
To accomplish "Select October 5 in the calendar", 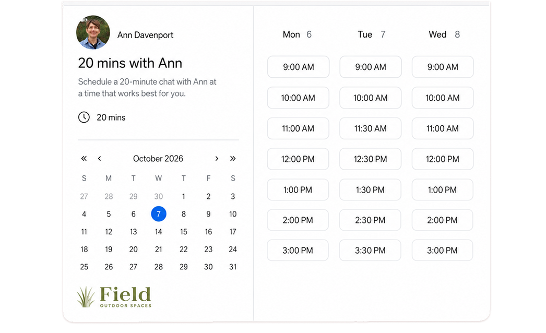I will [x=109, y=214].
